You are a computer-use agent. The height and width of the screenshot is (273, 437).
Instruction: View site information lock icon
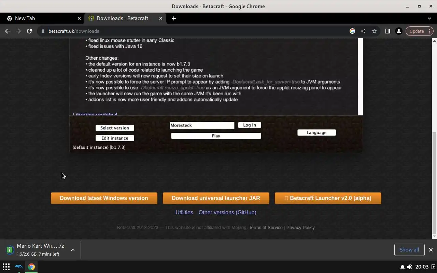[x=43, y=31]
